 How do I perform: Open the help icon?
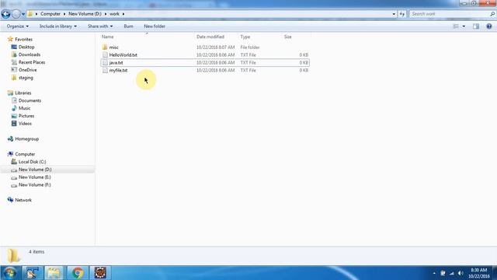pyautogui.click(x=489, y=26)
